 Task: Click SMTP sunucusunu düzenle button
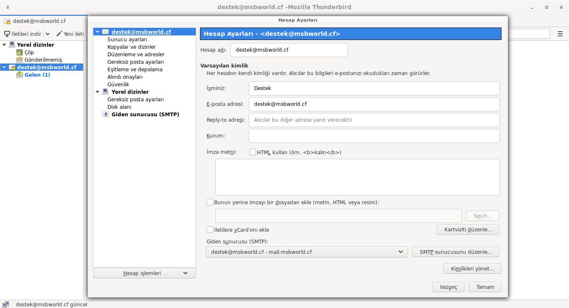coord(456,252)
